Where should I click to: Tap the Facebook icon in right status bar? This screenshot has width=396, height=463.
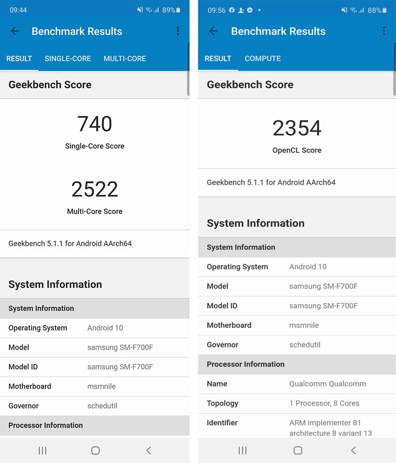pyautogui.click(x=232, y=9)
